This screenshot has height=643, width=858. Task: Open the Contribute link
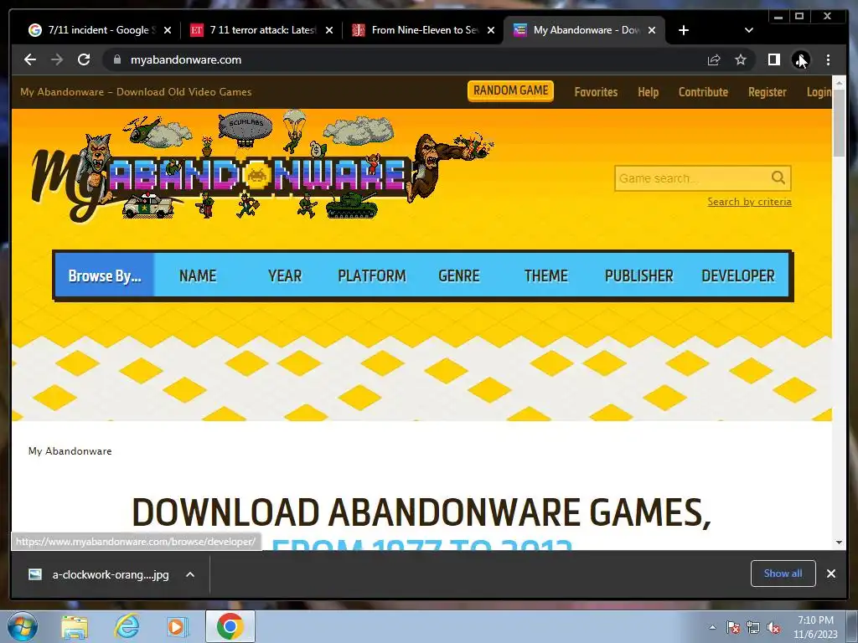tap(703, 92)
